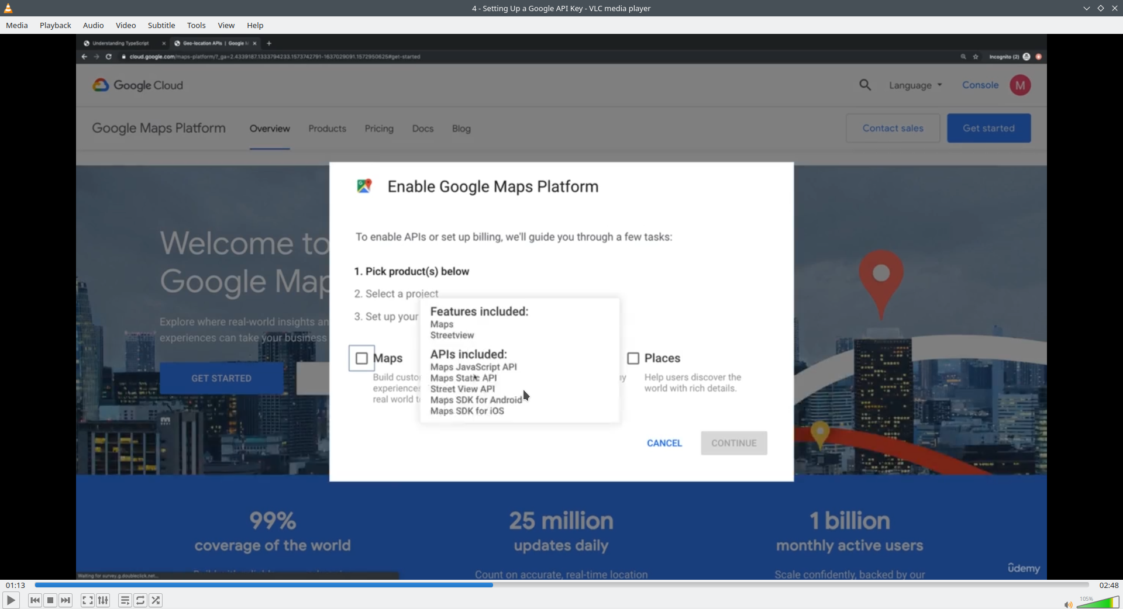The width and height of the screenshot is (1123, 609).
Task: Switch to the Understanding TypeScript browser tab
Action: click(120, 43)
